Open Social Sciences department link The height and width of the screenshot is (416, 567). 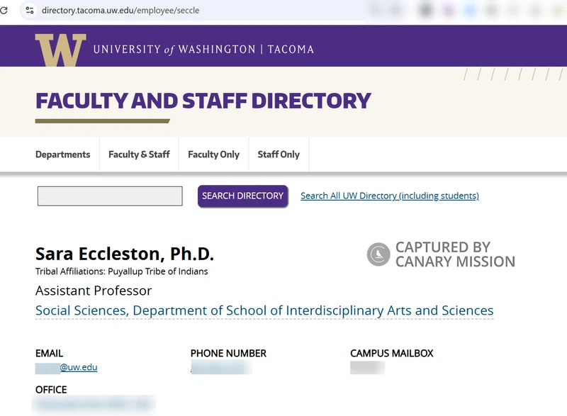click(x=264, y=310)
